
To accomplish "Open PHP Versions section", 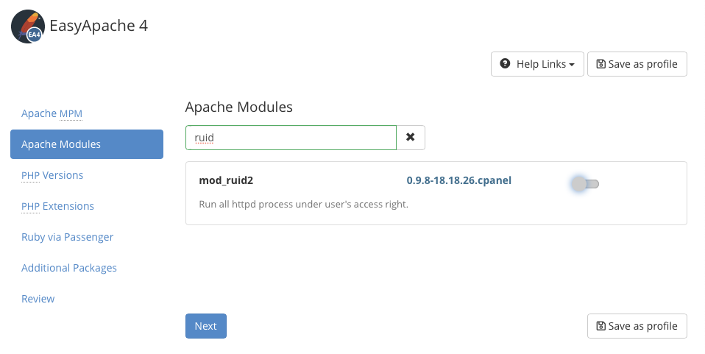I will point(52,175).
